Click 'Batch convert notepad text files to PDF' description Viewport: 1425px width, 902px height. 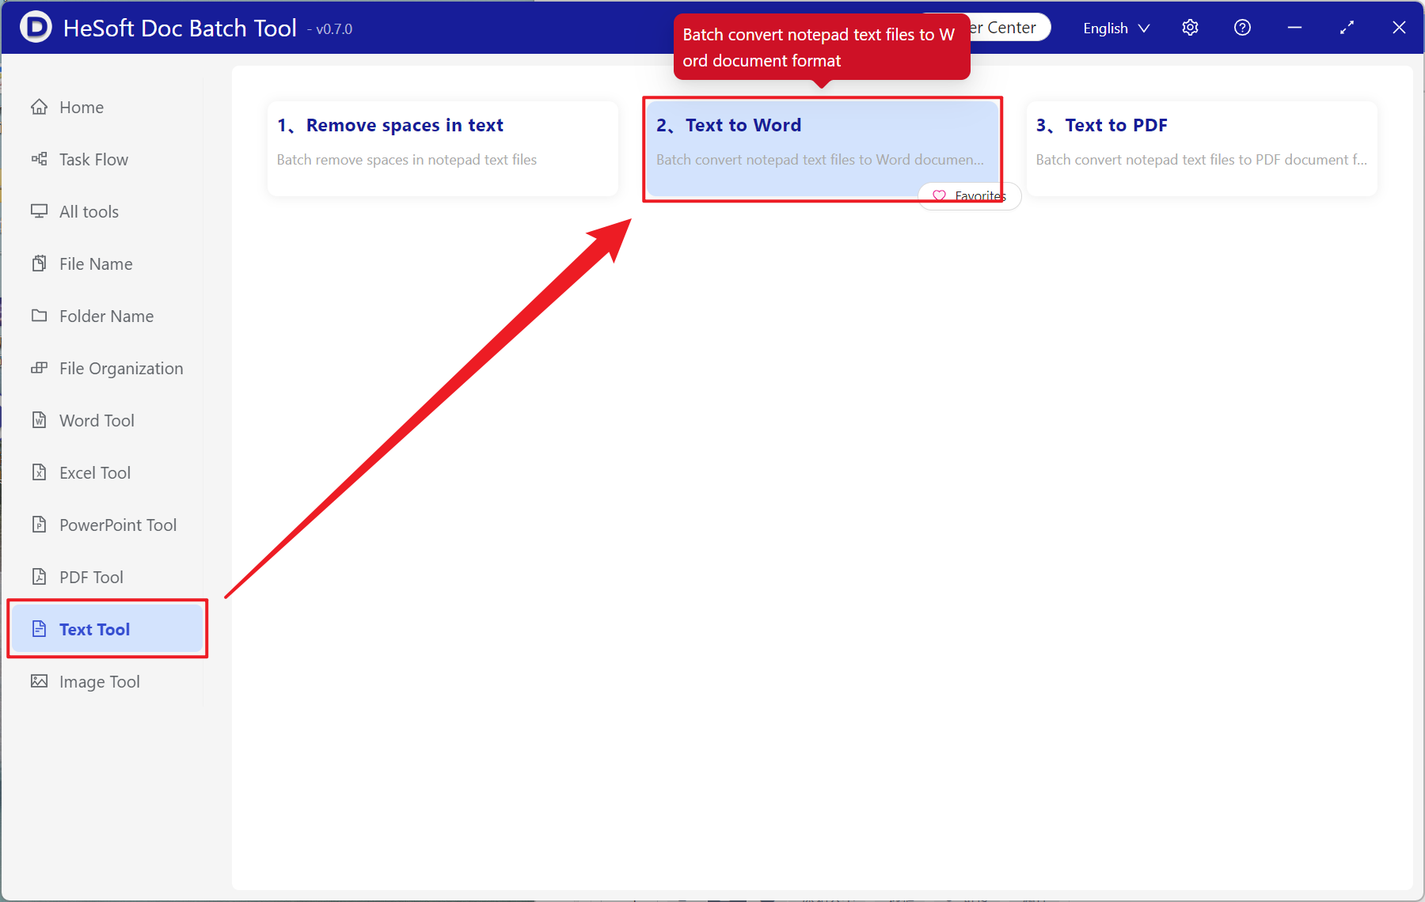1202,160
